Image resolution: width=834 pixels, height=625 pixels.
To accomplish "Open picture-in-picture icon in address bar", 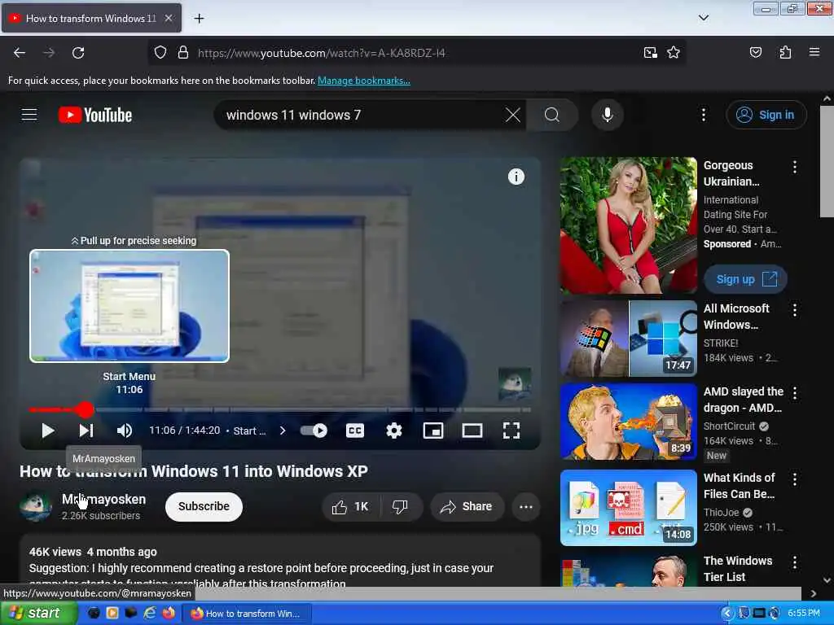I will (650, 53).
